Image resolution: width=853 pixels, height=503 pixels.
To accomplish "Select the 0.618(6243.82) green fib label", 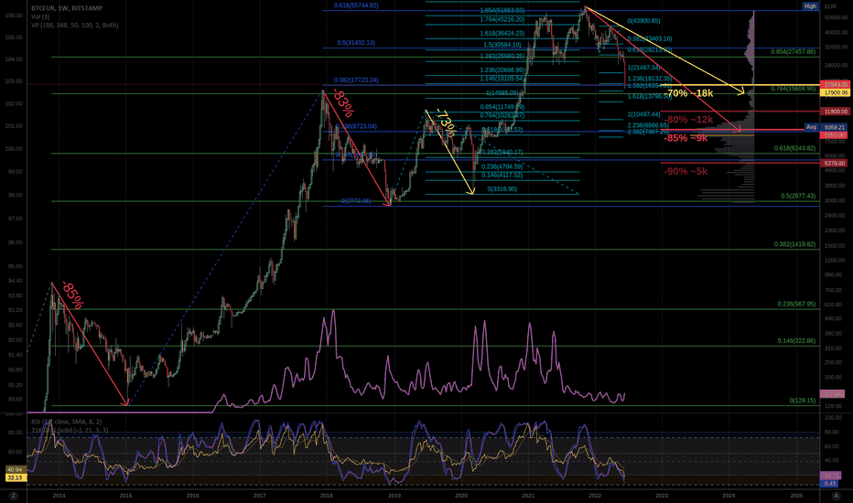I will pos(794,148).
